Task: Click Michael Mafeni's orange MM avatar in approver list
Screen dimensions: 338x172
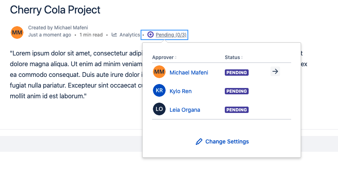Action: click(x=159, y=72)
